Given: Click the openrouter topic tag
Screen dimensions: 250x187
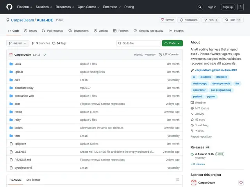Looking at the screenshot, I should pos(199,90).
